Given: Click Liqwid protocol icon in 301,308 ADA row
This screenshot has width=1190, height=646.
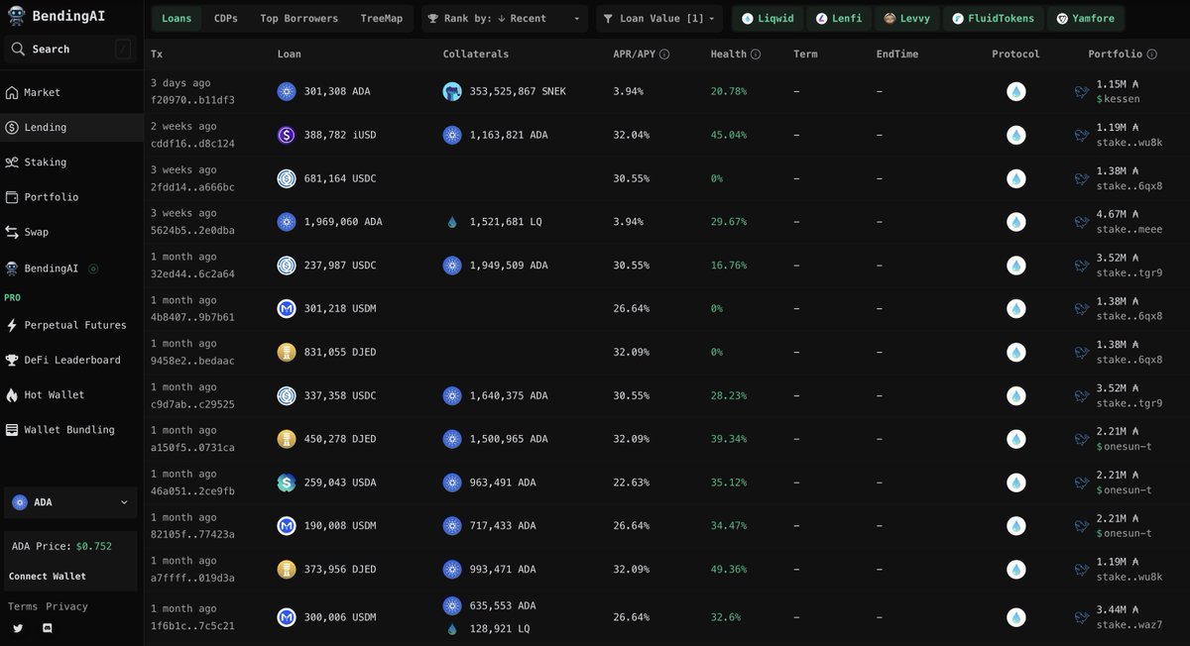Looking at the screenshot, I should pyautogui.click(x=1015, y=91).
